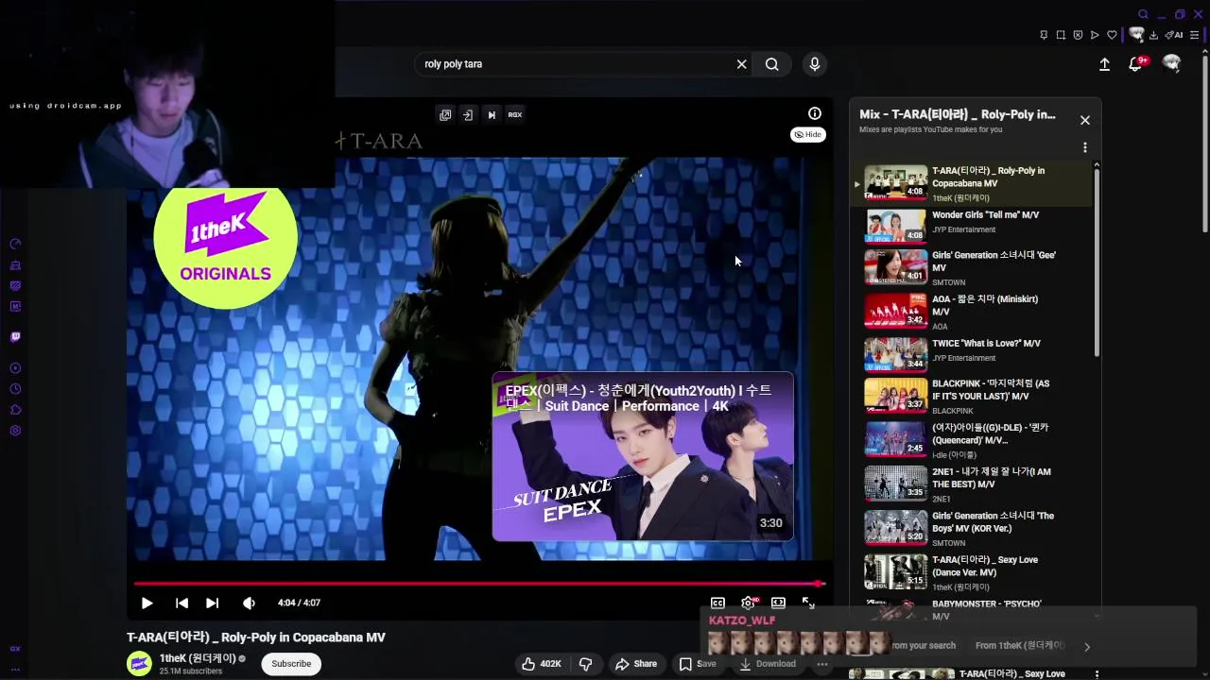
Task: Open Opera flow send icon
Action: (1095, 35)
